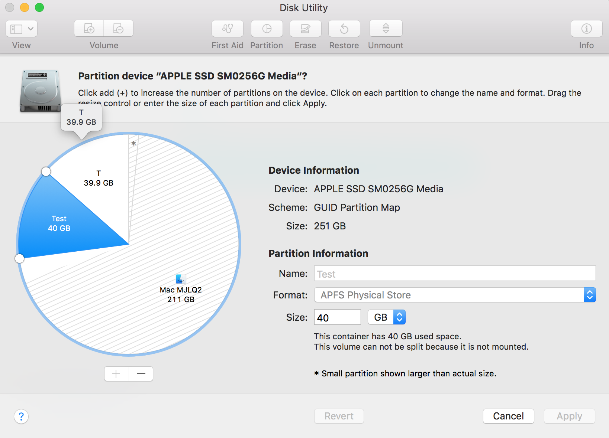Click the "GUID Partition Map" scheme text
Viewport: 609px width, 438px height.
(x=357, y=207)
